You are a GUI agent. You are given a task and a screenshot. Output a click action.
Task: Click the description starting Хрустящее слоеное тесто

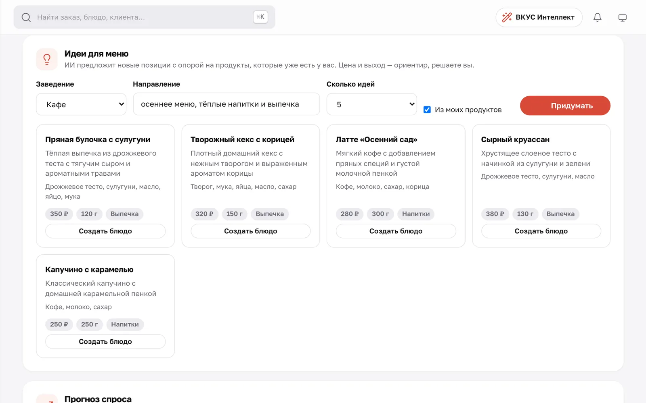click(x=536, y=158)
